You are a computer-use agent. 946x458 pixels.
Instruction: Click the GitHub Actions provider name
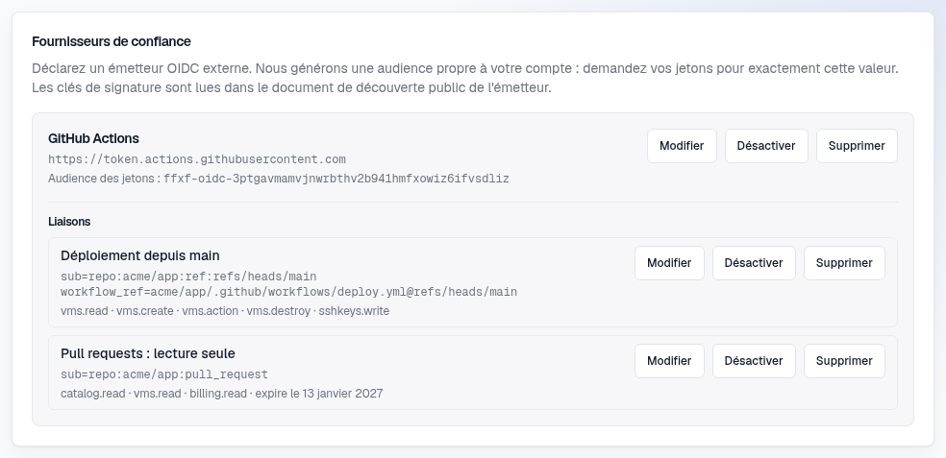point(93,138)
